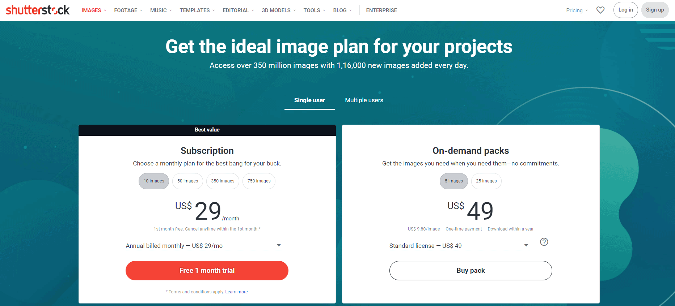Viewport: 675px width, 306px height.
Task: Open the Footage navigation menu
Action: 128,10
